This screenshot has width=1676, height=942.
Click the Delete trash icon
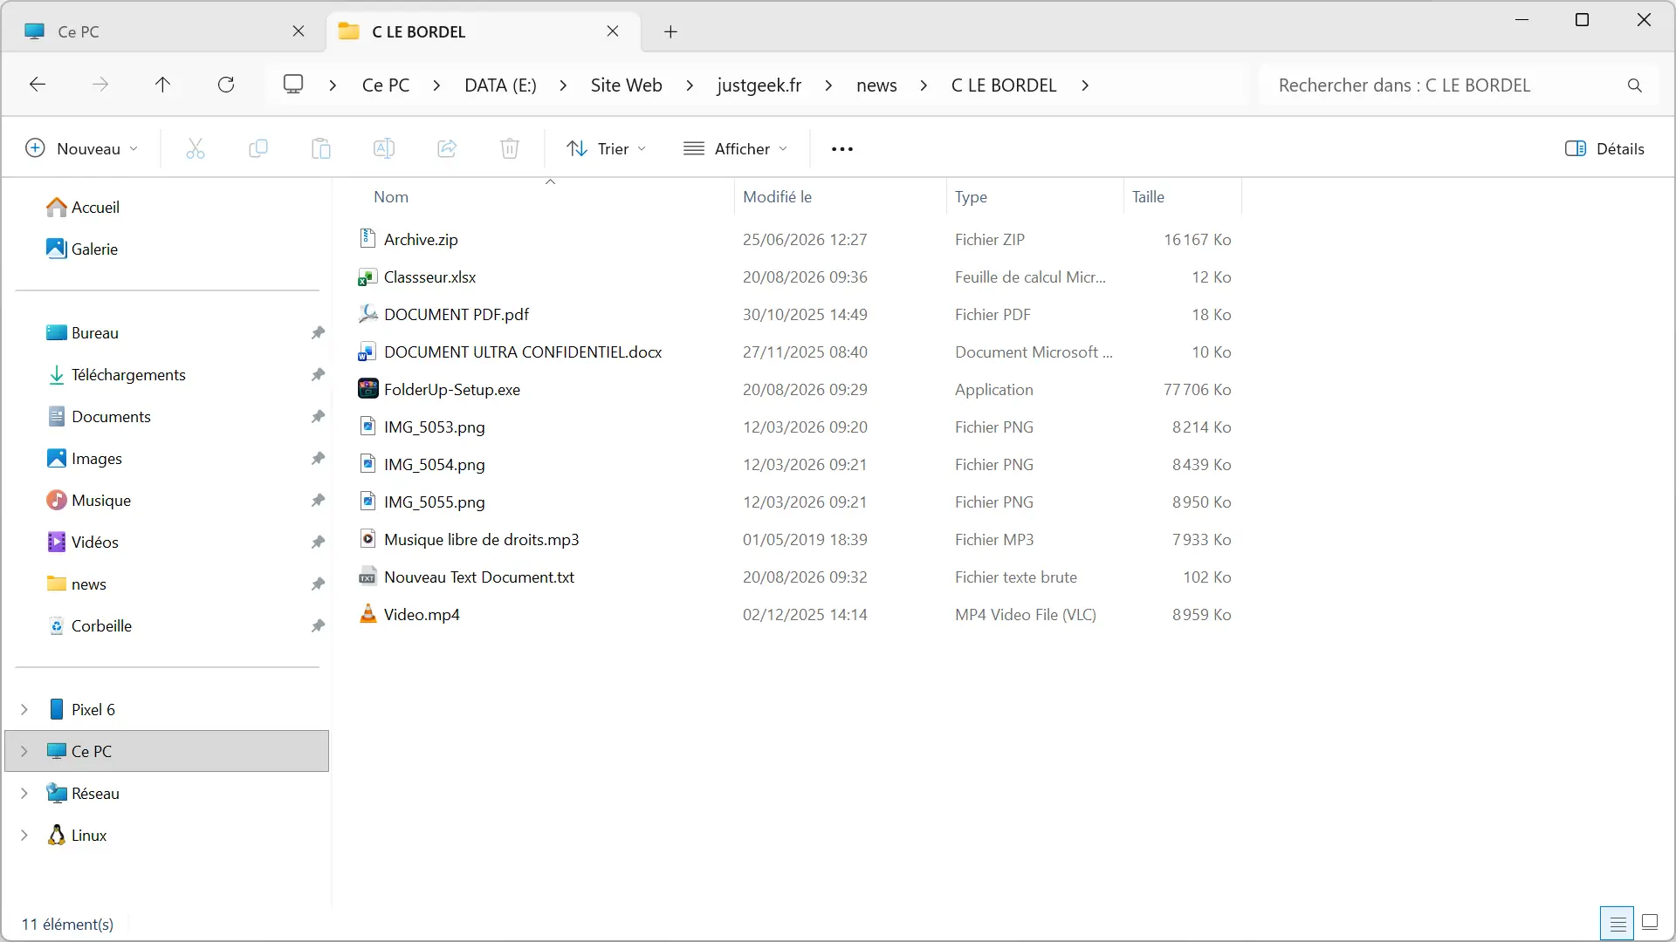pyautogui.click(x=510, y=149)
